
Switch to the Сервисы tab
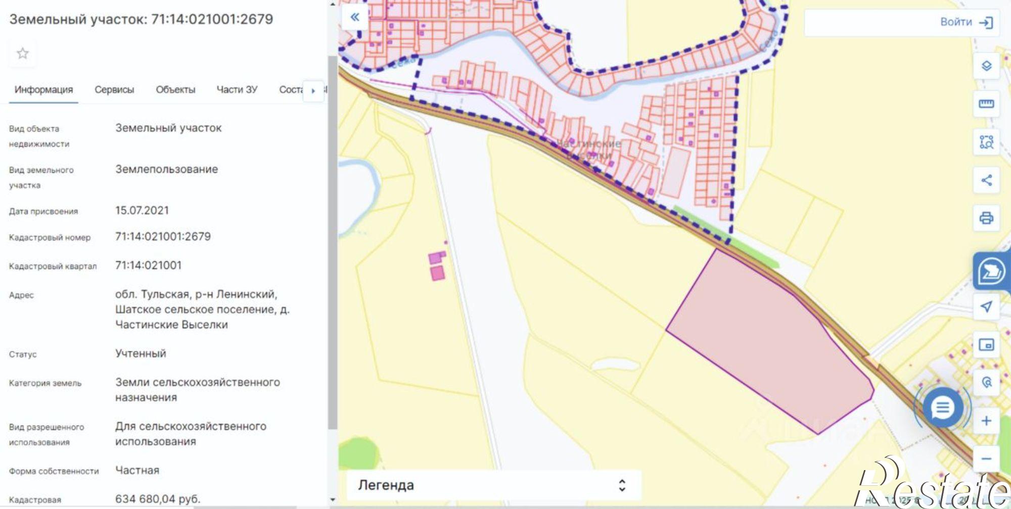click(114, 89)
